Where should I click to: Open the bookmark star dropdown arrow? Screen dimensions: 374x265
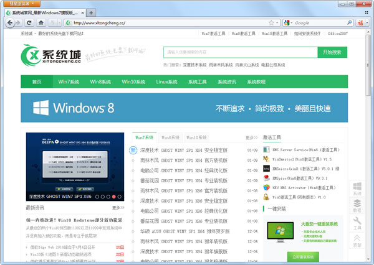click(277, 23)
